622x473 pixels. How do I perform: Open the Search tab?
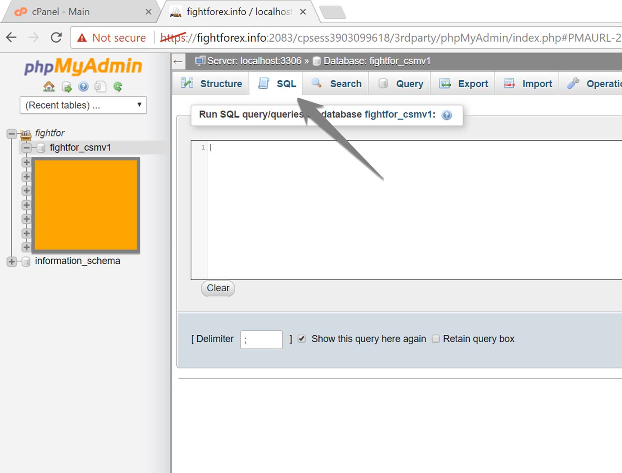point(336,84)
